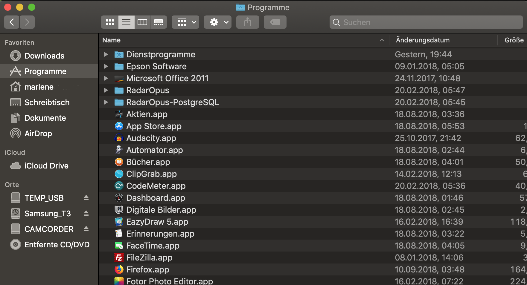Expand the Dienstprogramme folder triangle
527x285 pixels.
(x=106, y=54)
